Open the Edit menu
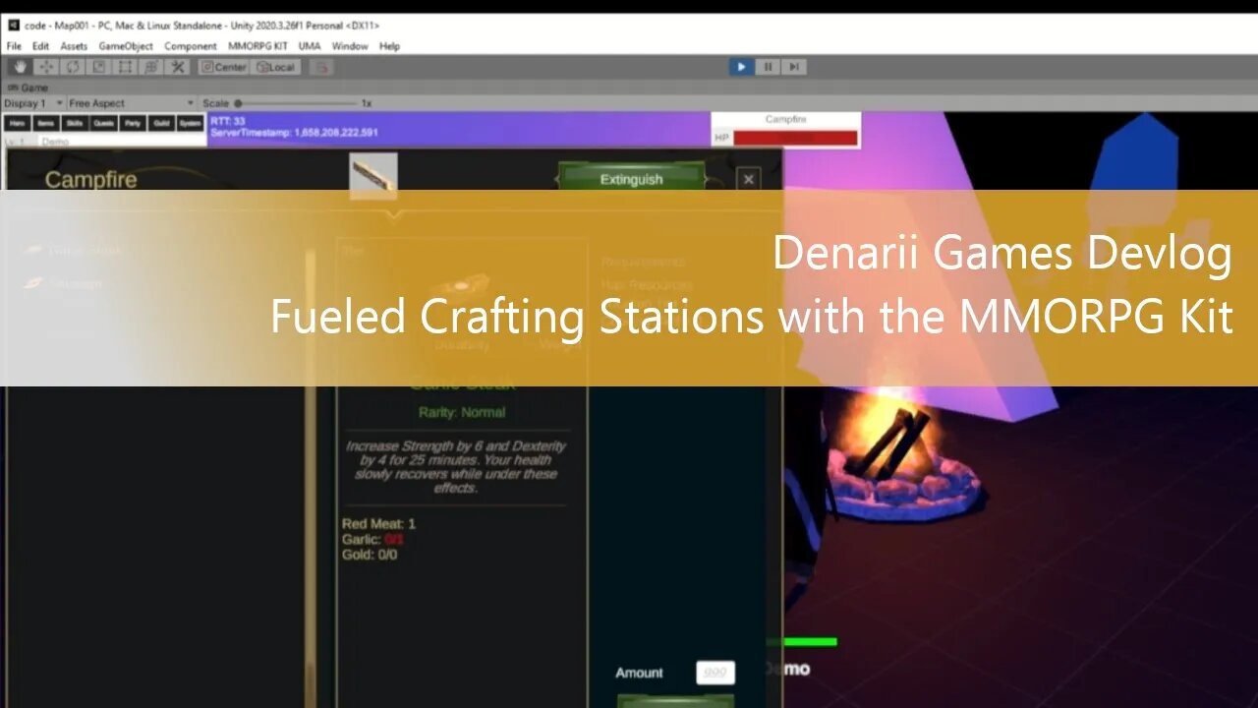1258x708 pixels. click(40, 46)
